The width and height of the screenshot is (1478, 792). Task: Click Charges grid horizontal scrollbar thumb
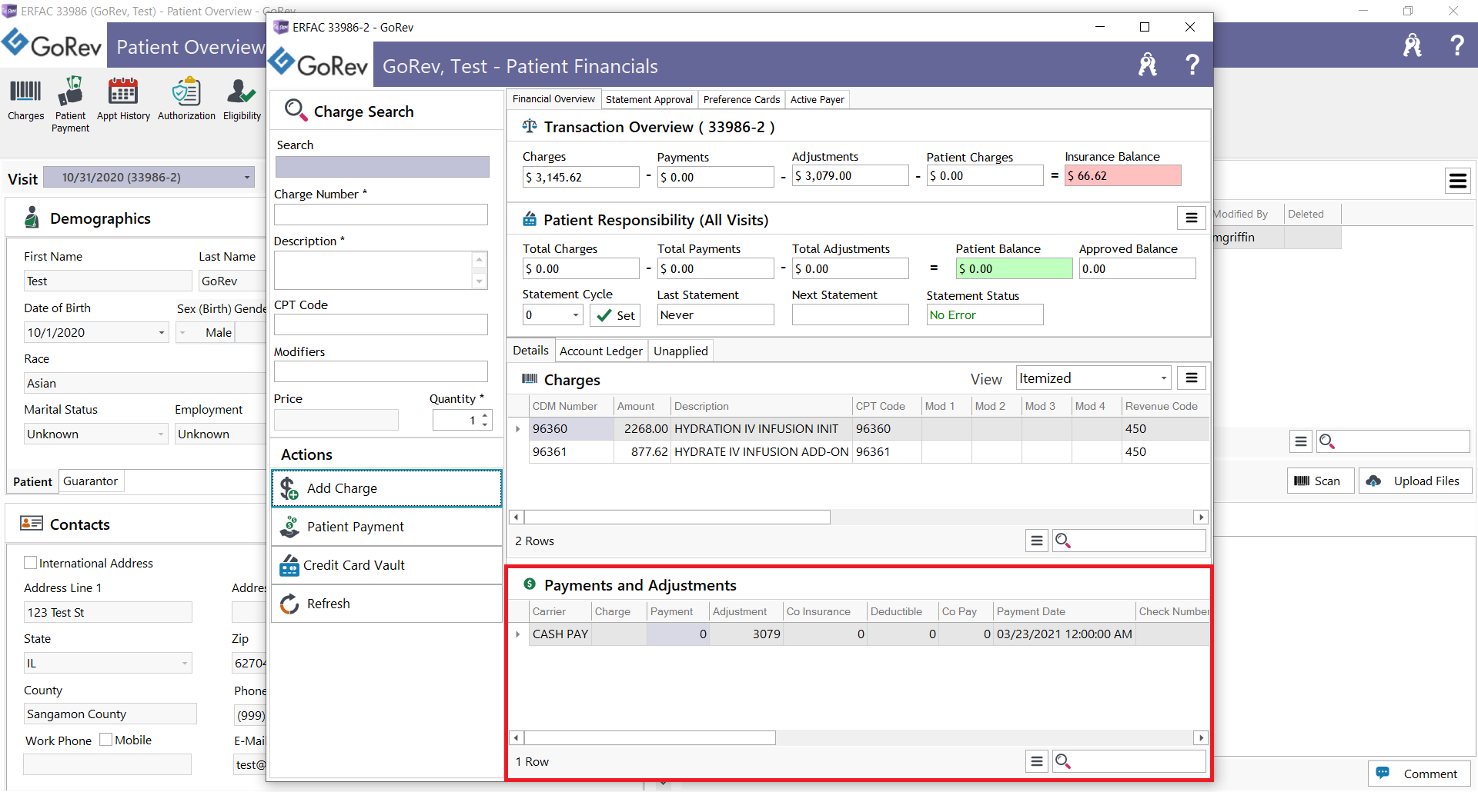[x=677, y=517]
